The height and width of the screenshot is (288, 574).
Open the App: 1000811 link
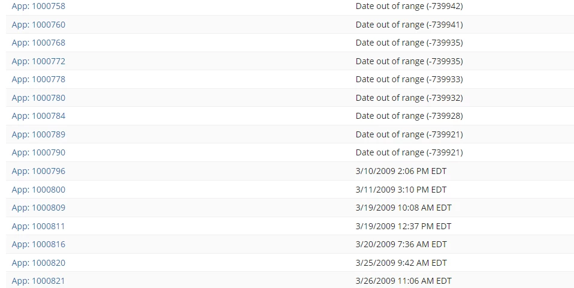tap(38, 226)
